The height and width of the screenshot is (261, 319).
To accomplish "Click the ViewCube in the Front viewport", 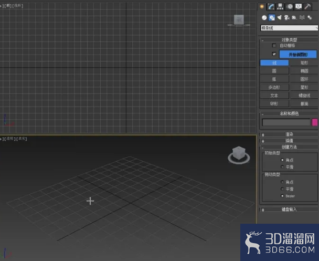I will coord(239,20).
